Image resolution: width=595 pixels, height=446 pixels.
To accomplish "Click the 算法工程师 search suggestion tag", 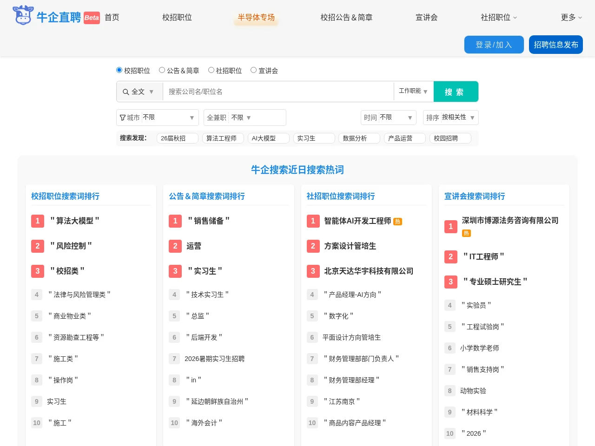I will coord(223,138).
